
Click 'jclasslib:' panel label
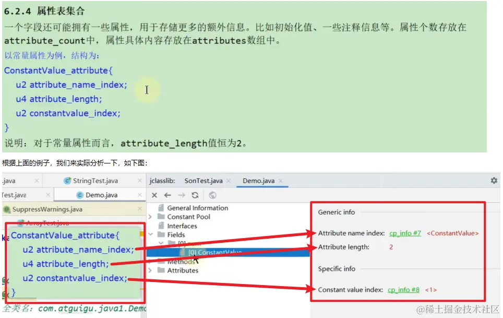click(162, 181)
